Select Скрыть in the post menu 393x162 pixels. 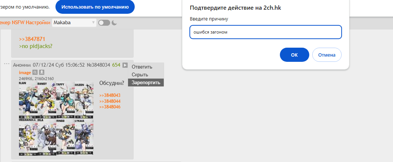140,75
